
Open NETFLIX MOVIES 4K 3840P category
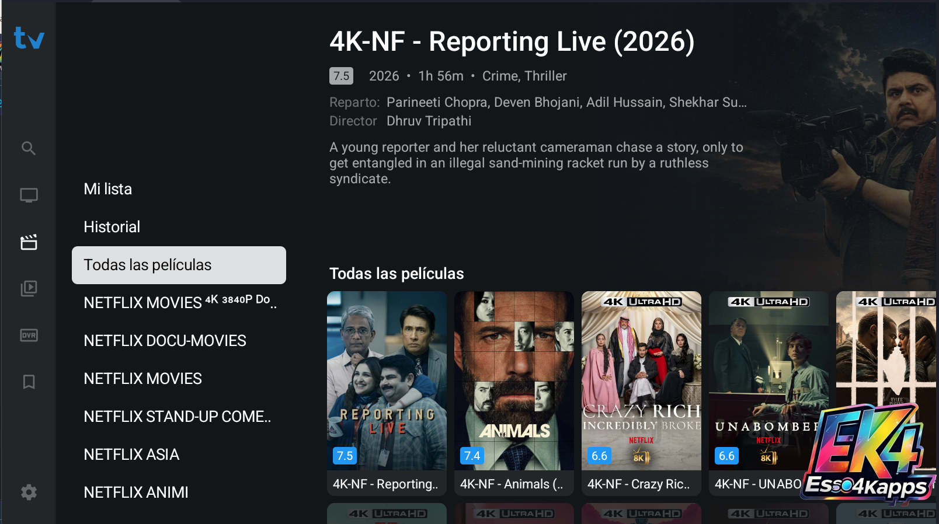[179, 303]
